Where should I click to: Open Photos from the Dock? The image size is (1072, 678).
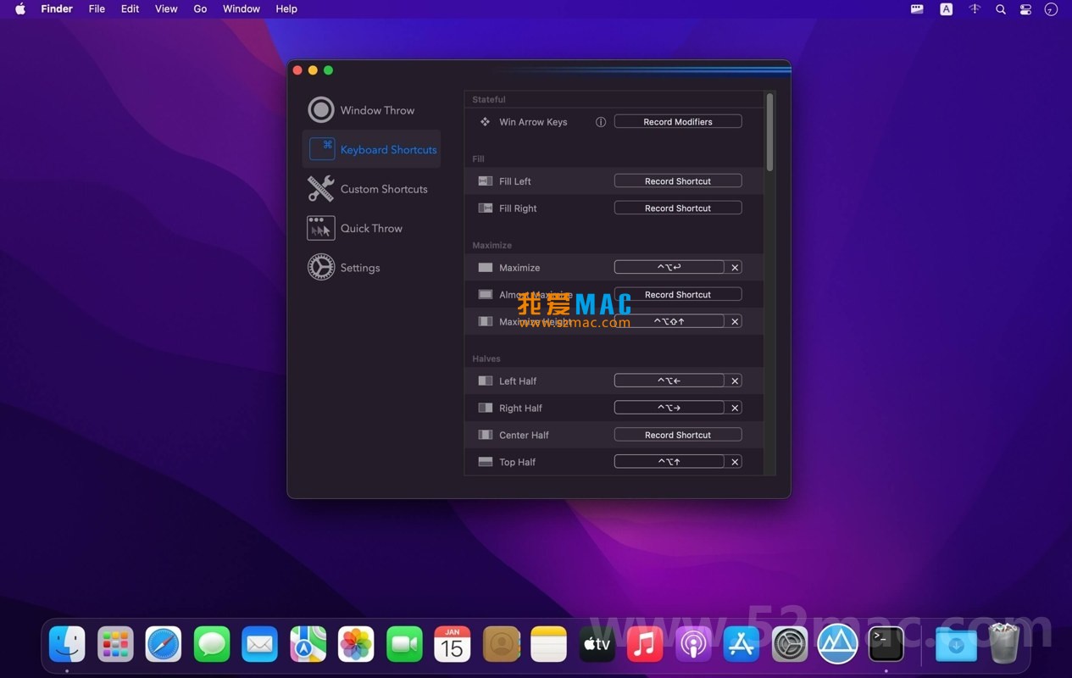pyautogui.click(x=356, y=644)
